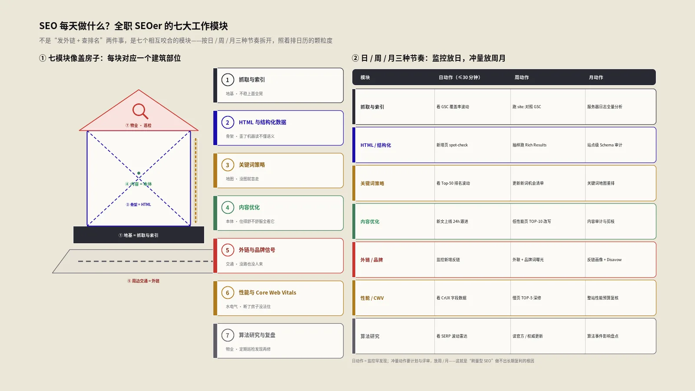Click the cell 站点级 Schema 审计
The width and height of the screenshot is (695, 391).
[x=605, y=145]
